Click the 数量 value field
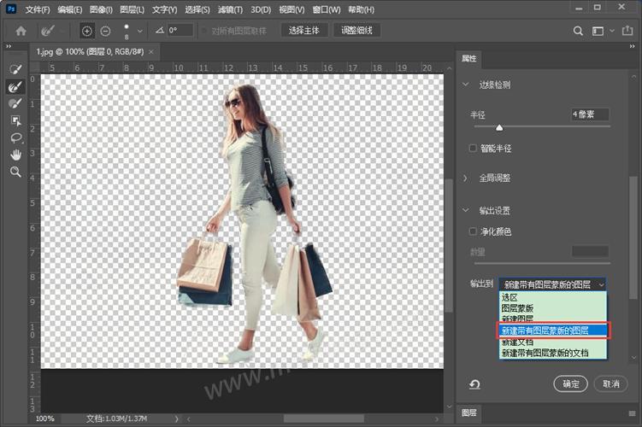This screenshot has width=642, height=427. click(590, 251)
